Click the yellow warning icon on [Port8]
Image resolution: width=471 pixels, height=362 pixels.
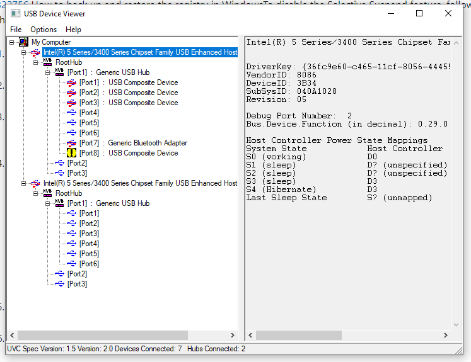pyautogui.click(x=71, y=153)
